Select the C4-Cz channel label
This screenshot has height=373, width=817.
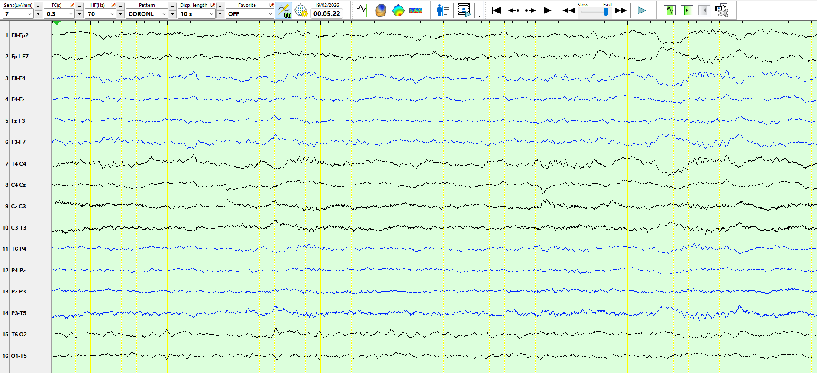tap(18, 185)
